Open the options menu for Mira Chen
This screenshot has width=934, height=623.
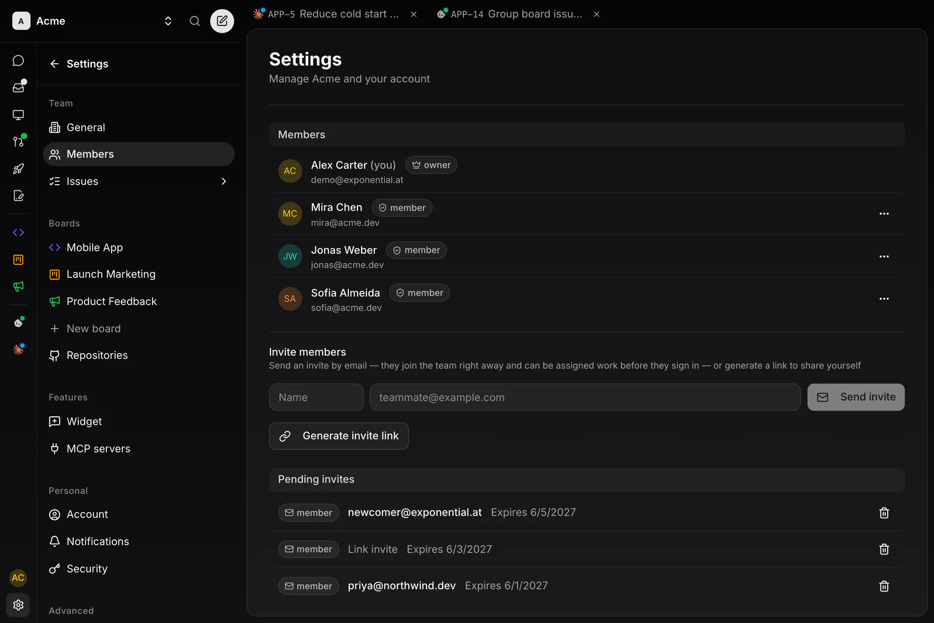884,214
